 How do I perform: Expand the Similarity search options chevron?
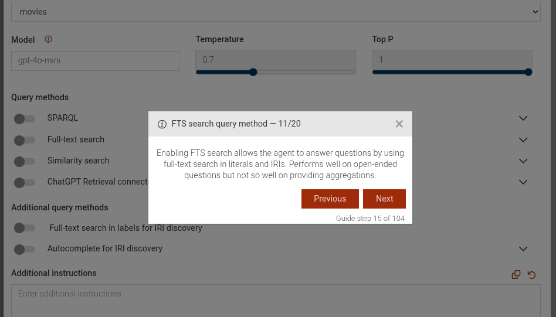523,161
